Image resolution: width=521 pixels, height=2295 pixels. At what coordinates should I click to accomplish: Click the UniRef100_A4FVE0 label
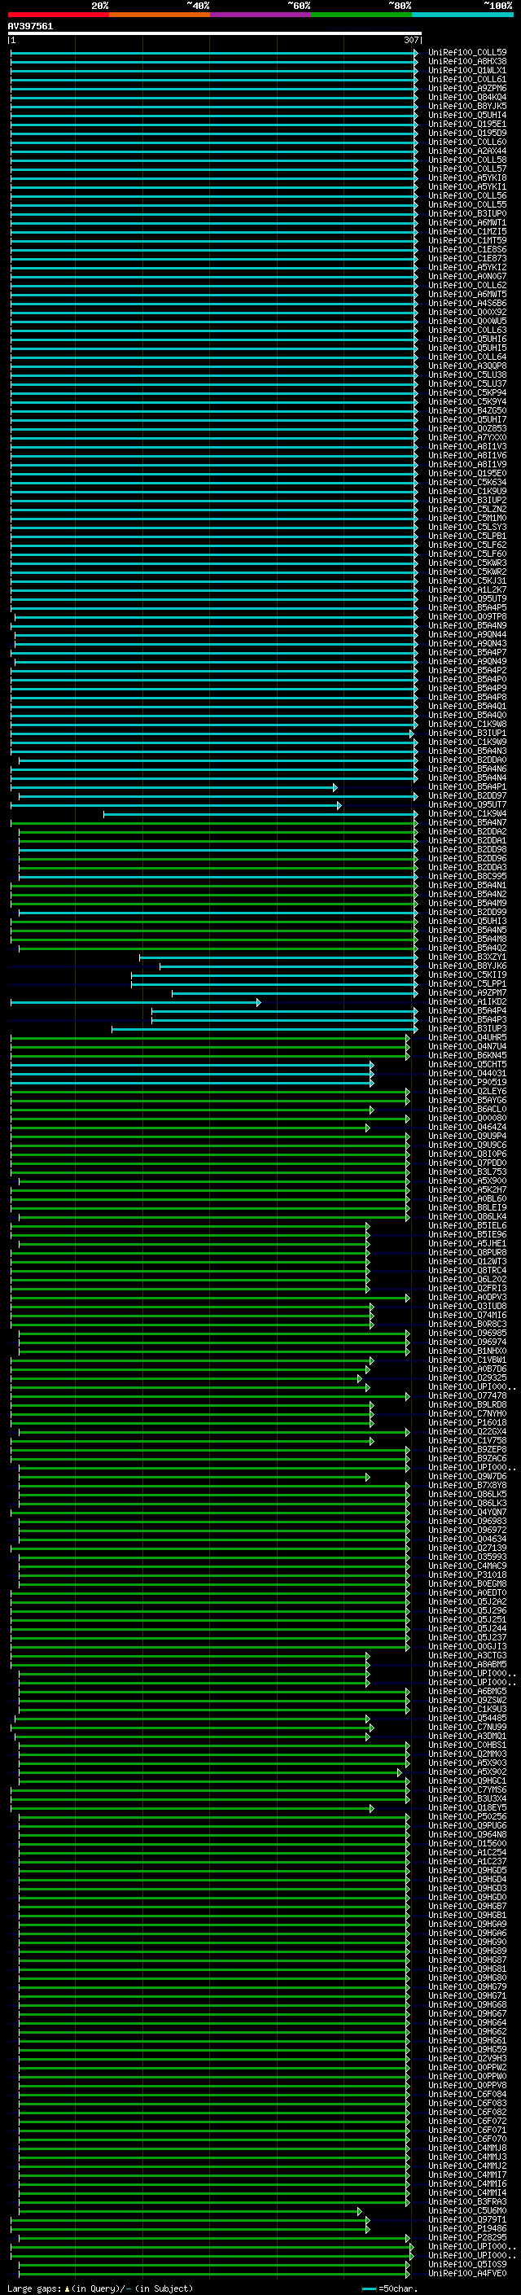467,2273
